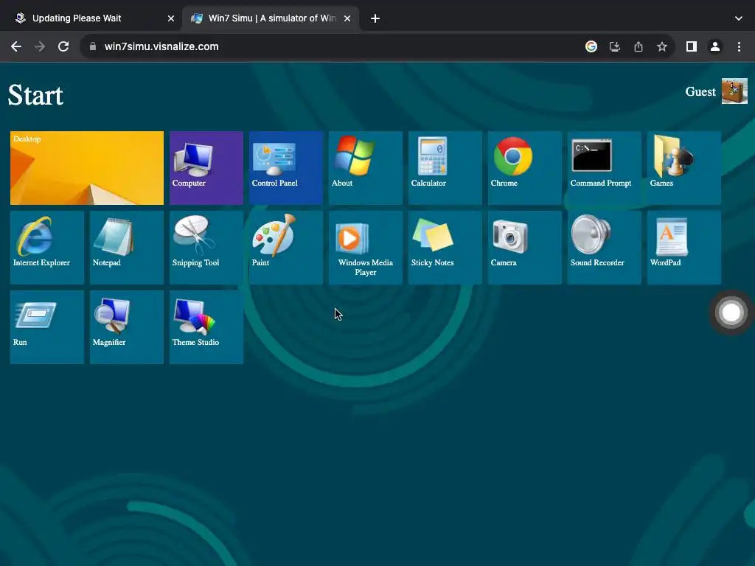
Task: Close the Updating Please Wait tab
Action: click(x=171, y=18)
